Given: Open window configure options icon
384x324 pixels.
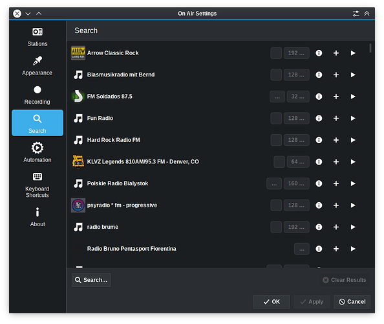Looking at the screenshot, I should click(356, 14).
